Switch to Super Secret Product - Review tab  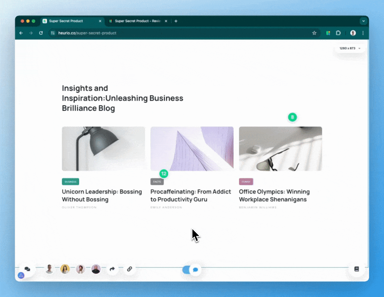(x=137, y=21)
